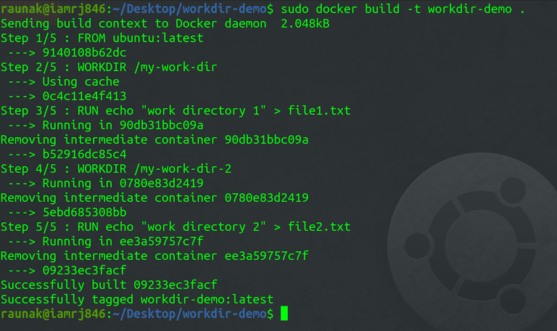557x331 pixels.
Task: Click the 'Step 1/5 : FROM ubuntu:latest' line
Action: (102, 38)
